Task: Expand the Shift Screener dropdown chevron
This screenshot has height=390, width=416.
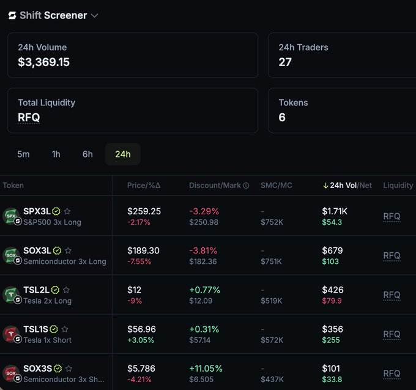Action: click(x=94, y=16)
